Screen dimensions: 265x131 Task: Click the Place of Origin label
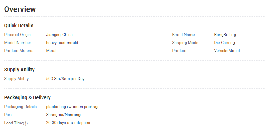click(18, 35)
